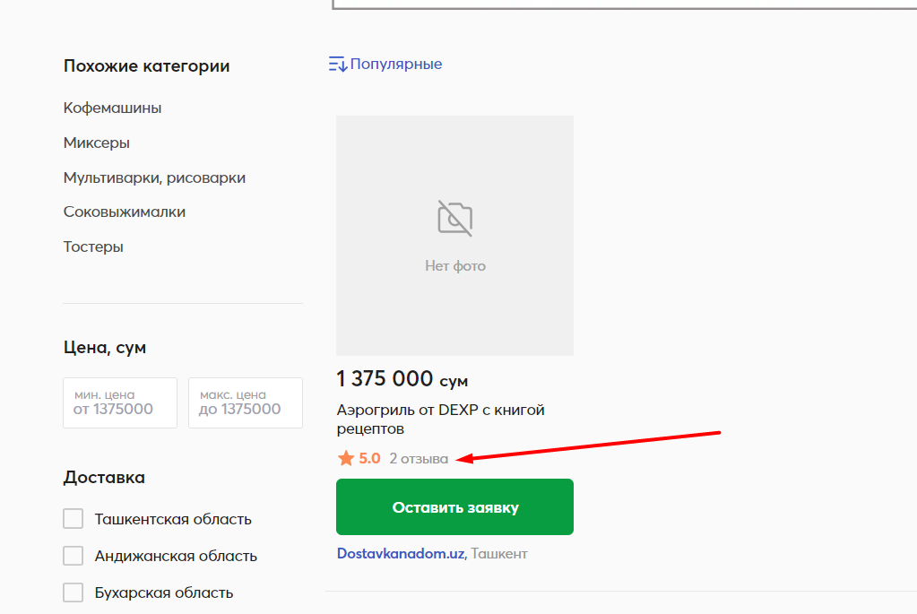Open the Кофемашины category
The width and height of the screenshot is (917, 614).
pyautogui.click(x=112, y=108)
